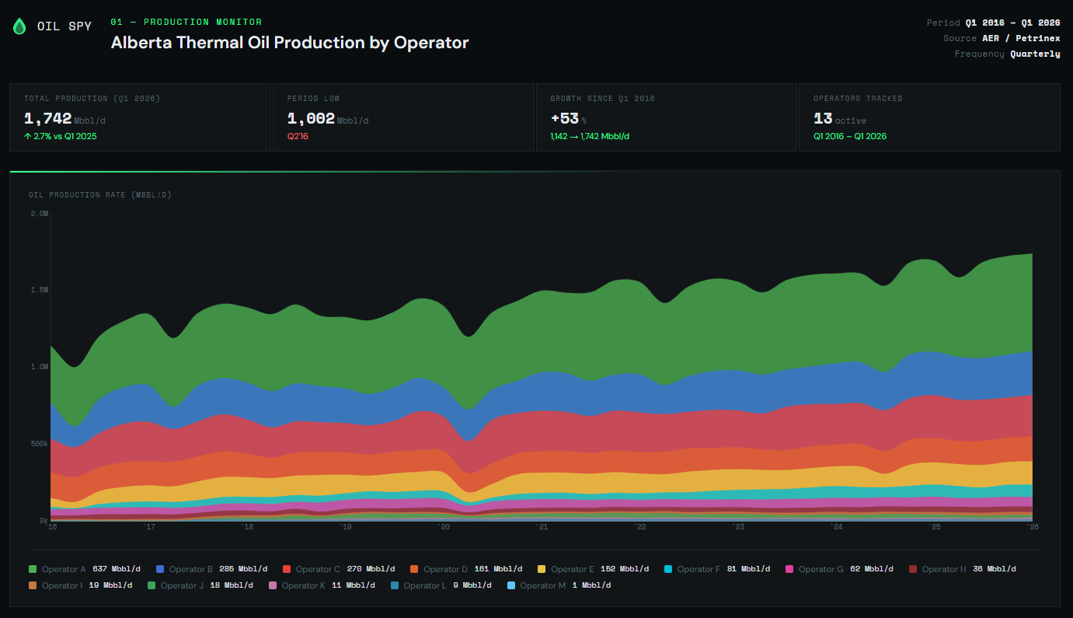Select the Operator F teal legend marker
1073x618 pixels.
pos(669,568)
